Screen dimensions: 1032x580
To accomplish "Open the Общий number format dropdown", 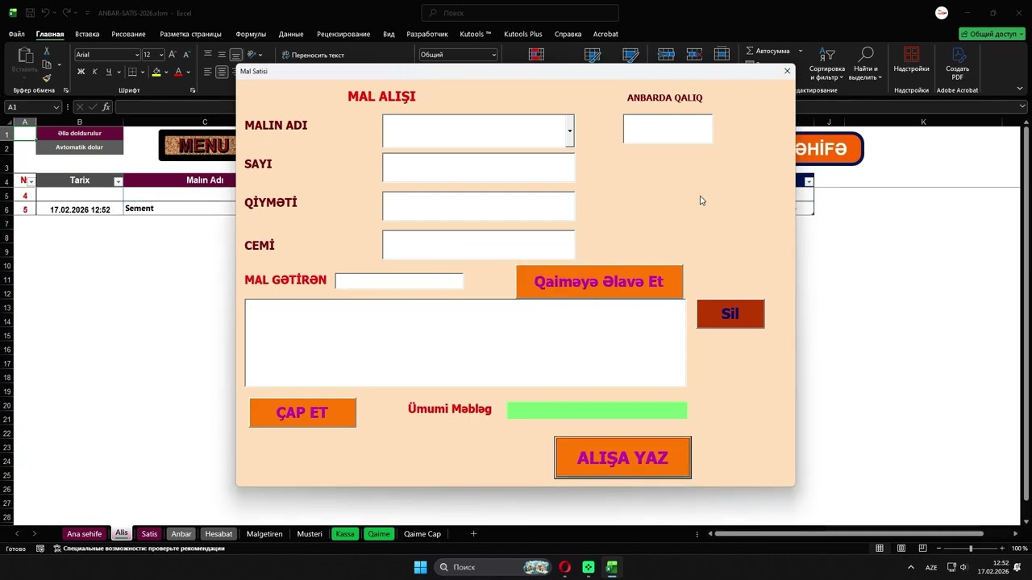I will (x=493, y=55).
